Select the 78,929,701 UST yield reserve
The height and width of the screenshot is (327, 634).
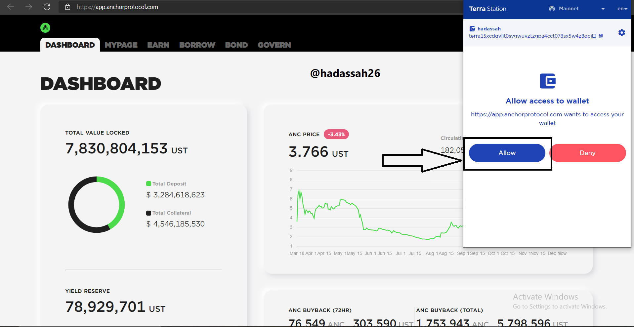tap(115, 307)
